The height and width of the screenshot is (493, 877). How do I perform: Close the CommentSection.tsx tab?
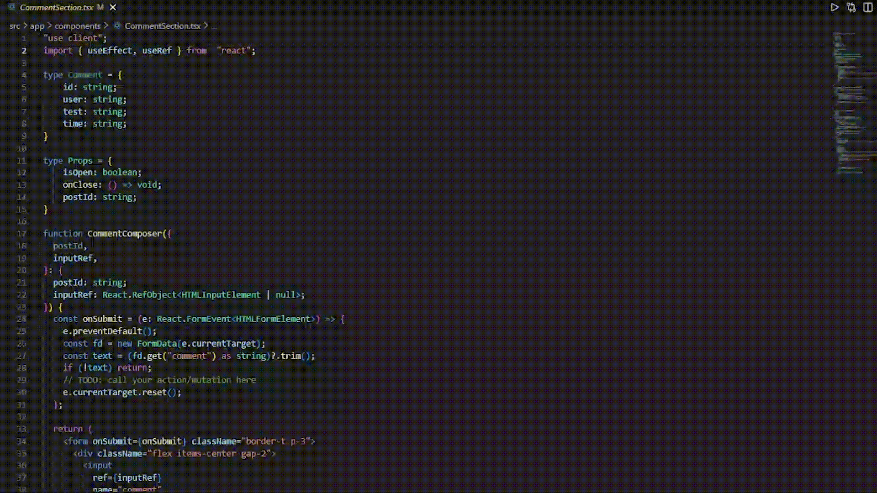(x=113, y=7)
